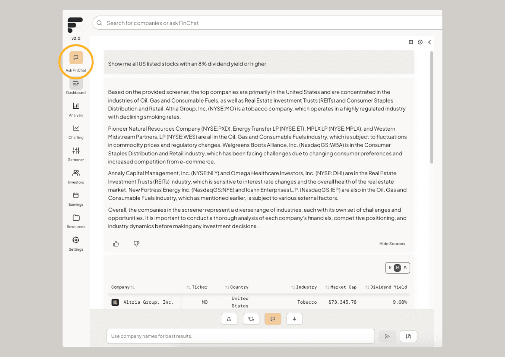Click the Hide Sources link
Screen dimensions: 505x357
[x=392, y=244]
